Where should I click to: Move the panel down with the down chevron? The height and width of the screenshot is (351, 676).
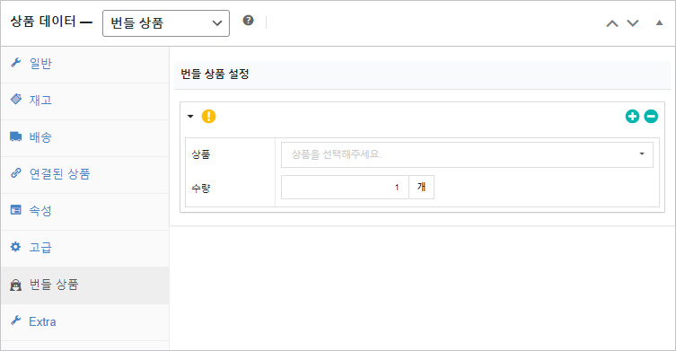(632, 23)
